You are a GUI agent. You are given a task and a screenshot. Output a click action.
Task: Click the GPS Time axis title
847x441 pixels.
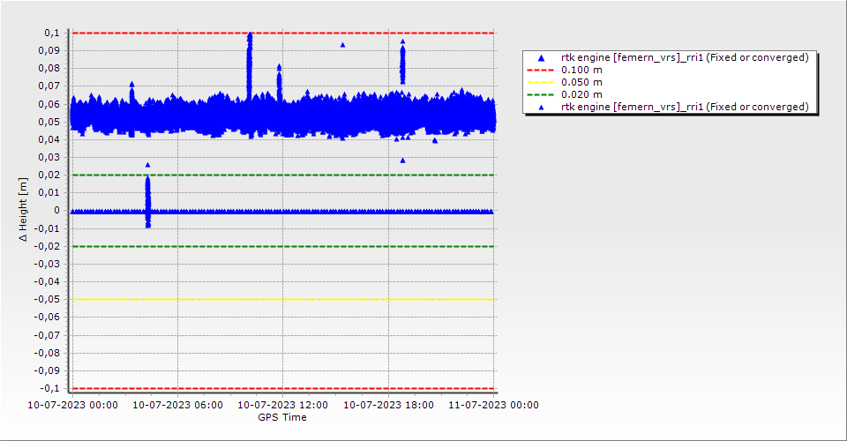pos(282,417)
